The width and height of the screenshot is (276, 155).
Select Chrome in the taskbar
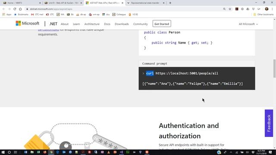pos(51,152)
